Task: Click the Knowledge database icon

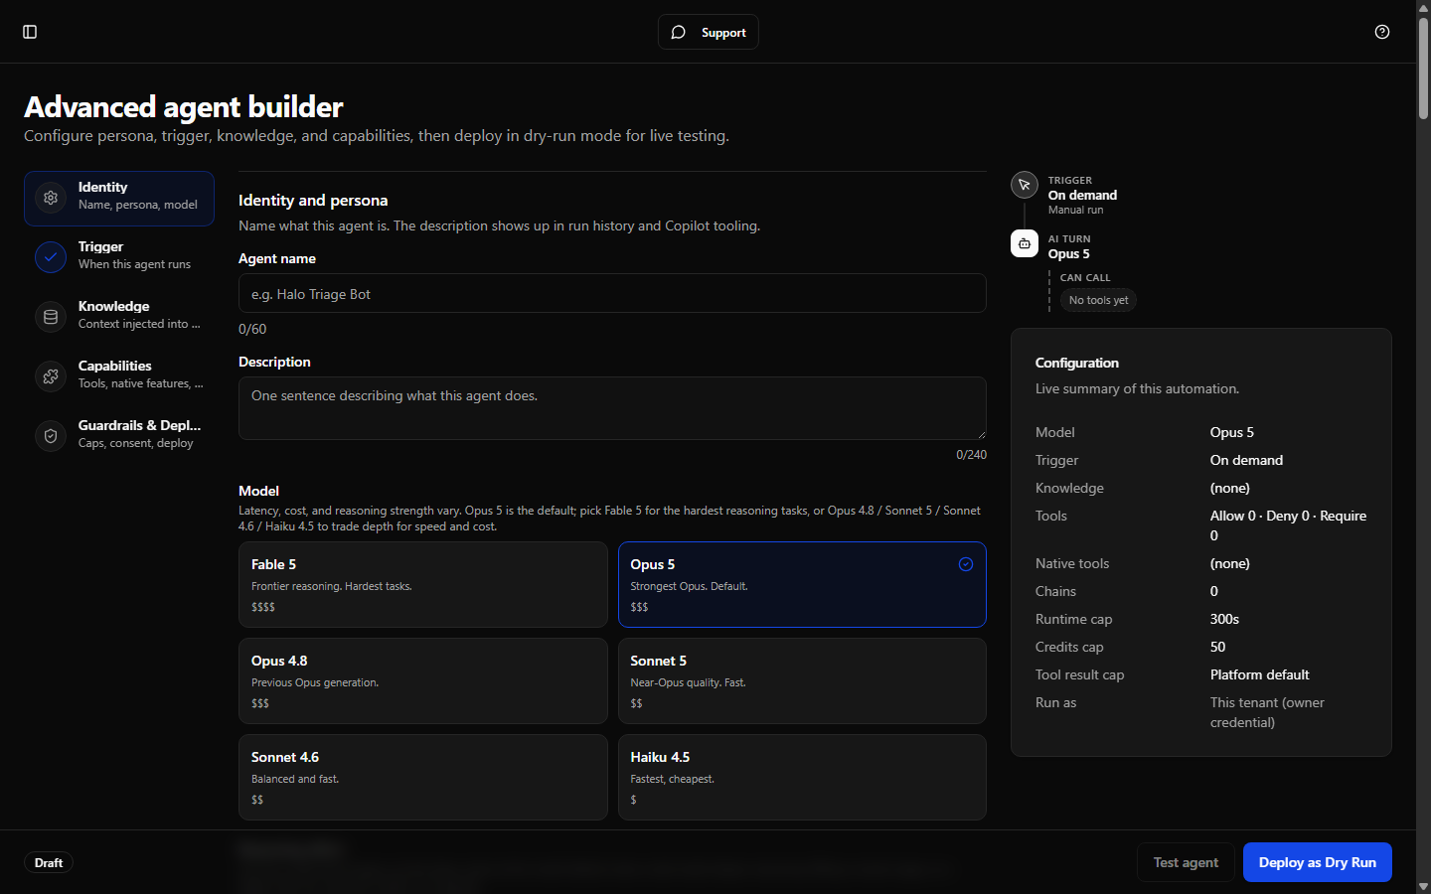Action: pyautogui.click(x=51, y=317)
